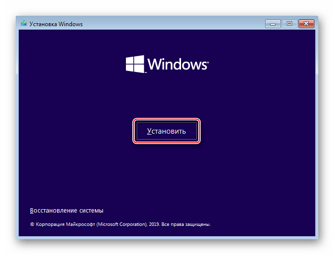Click the Установить install button

166,131
